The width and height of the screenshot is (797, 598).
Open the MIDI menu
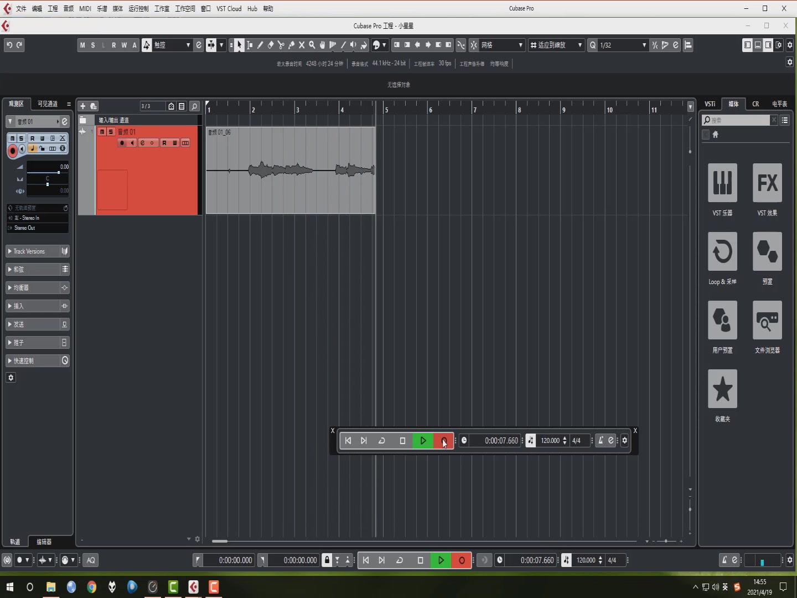click(85, 8)
